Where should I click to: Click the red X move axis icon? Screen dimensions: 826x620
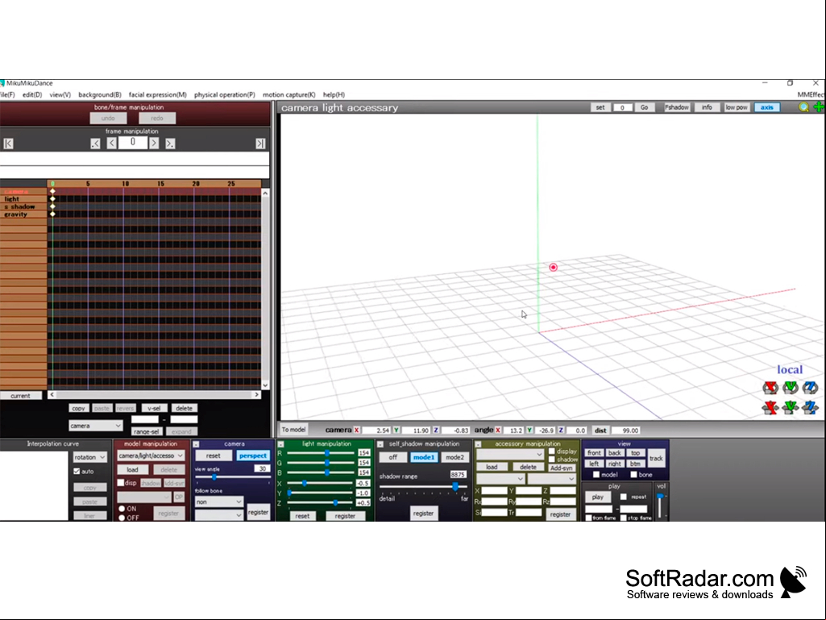770,407
